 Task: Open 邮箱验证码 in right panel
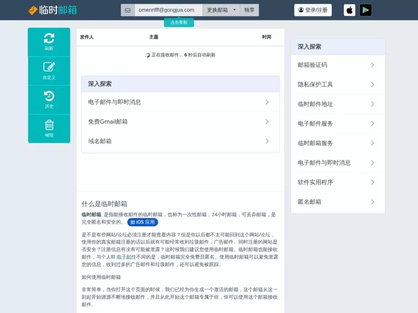pos(338,65)
